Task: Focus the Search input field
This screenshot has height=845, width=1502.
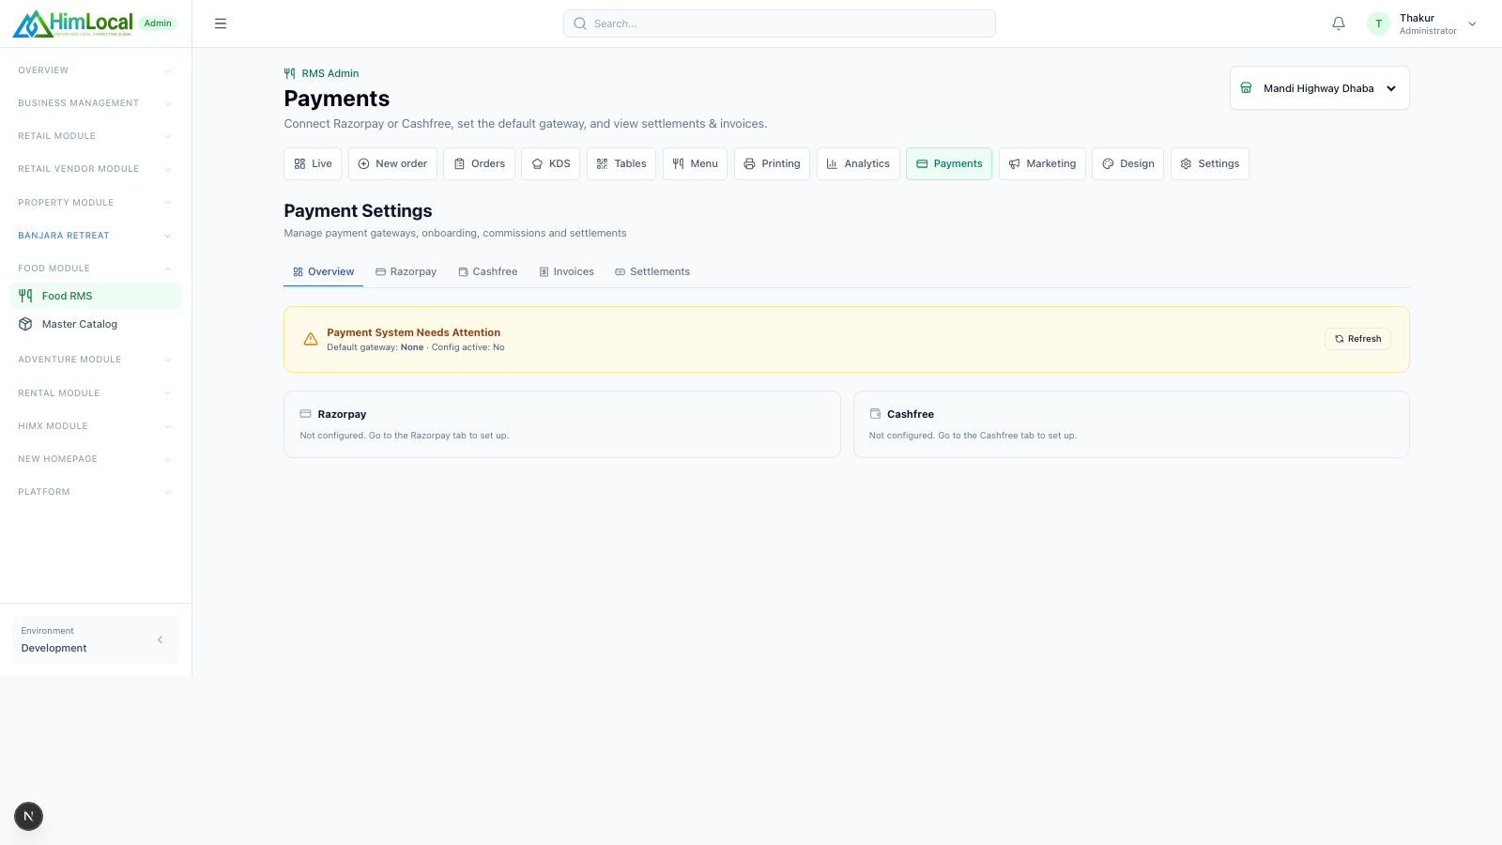Action: point(779,23)
